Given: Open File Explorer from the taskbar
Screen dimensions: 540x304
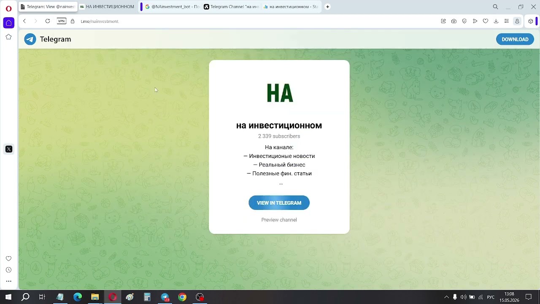Looking at the screenshot, I should [95, 297].
